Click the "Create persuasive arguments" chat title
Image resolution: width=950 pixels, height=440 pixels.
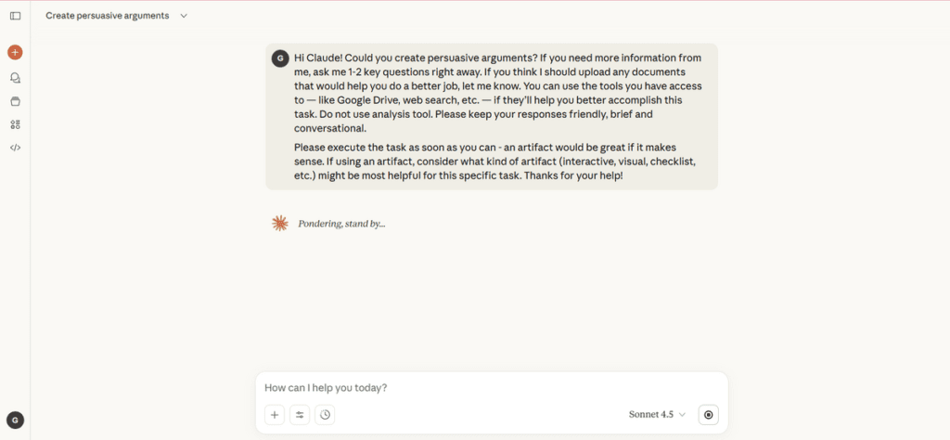[x=107, y=16]
